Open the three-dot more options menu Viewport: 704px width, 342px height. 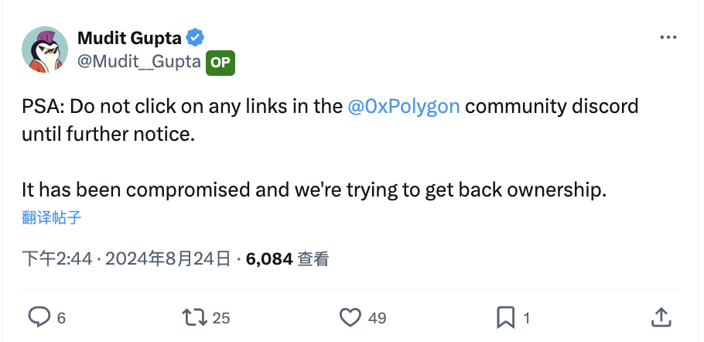point(667,38)
